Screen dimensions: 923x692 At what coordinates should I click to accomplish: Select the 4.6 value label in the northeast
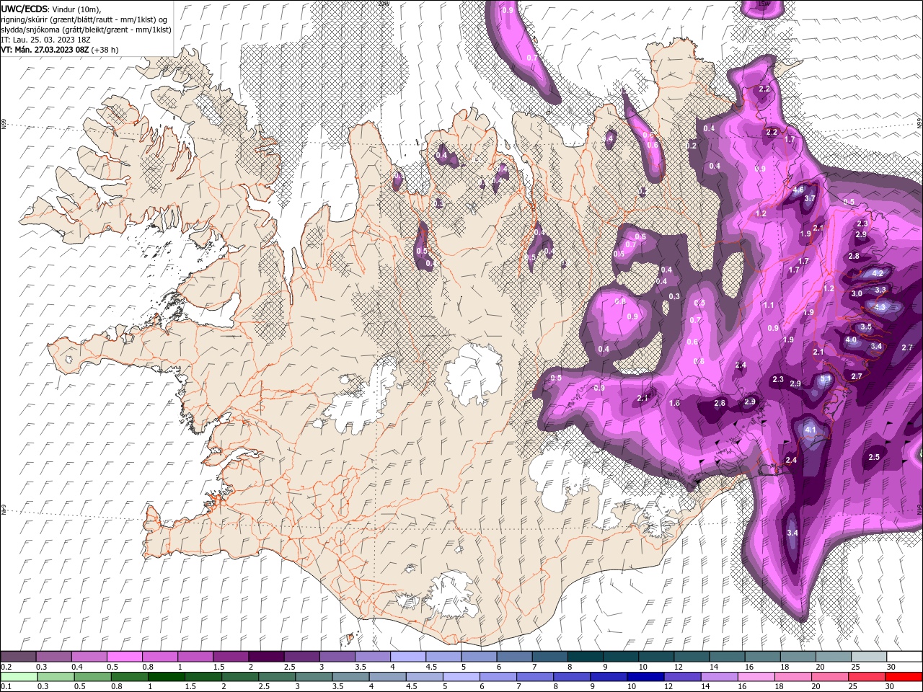click(798, 190)
